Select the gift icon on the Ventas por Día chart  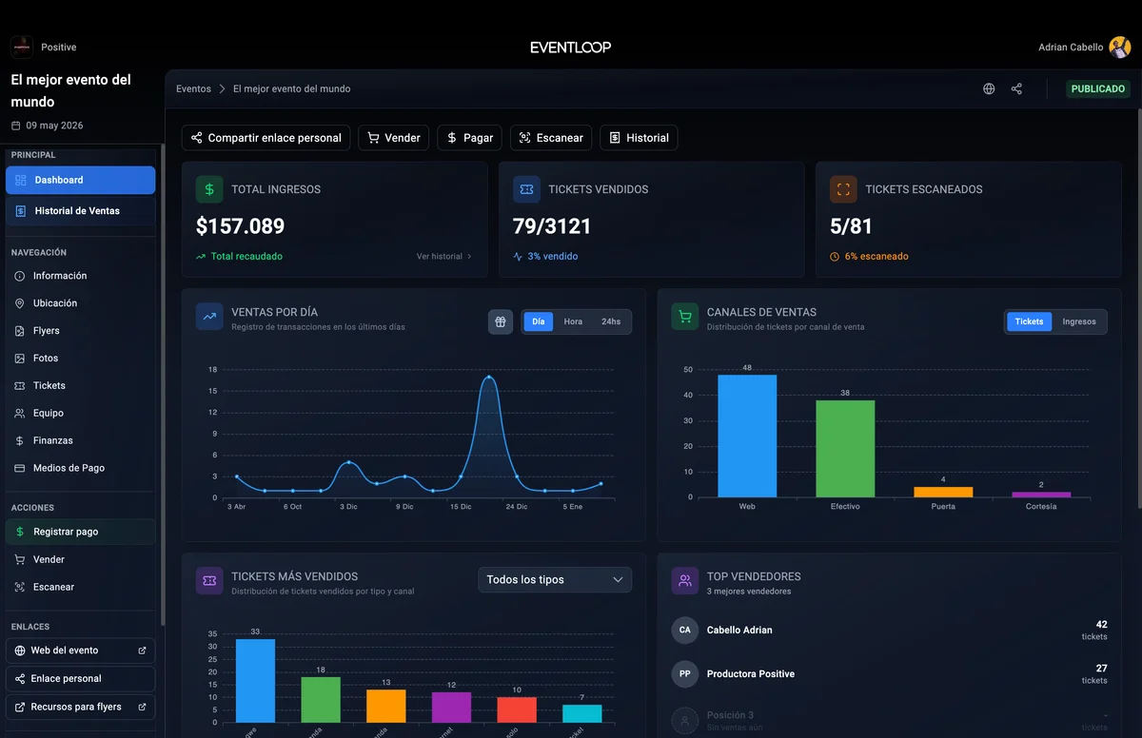[500, 321]
